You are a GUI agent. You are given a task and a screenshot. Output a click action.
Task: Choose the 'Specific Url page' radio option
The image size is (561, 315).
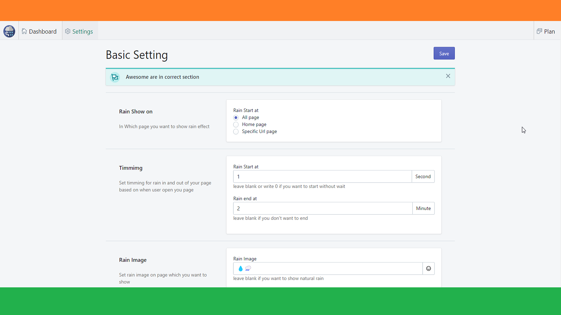[236, 132]
